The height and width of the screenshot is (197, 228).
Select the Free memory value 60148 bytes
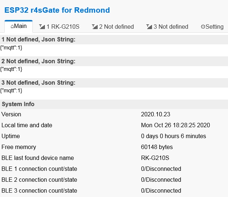pyautogui.click(x=157, y=147)
